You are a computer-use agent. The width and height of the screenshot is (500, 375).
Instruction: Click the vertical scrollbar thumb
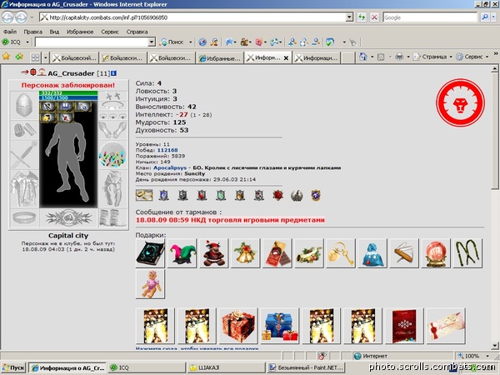click(495, 131)
